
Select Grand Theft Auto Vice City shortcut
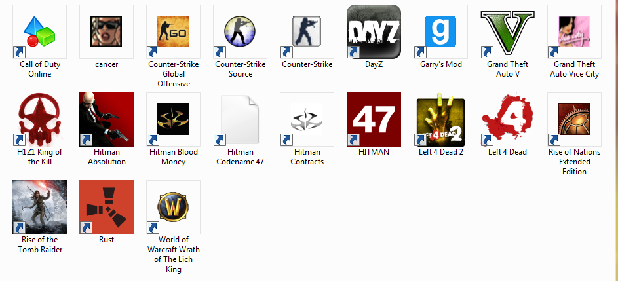(x=574, y=31)
